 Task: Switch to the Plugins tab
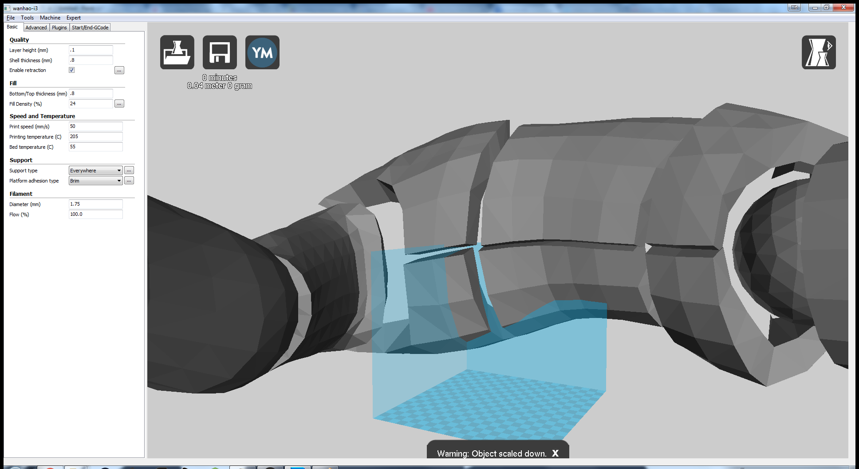click(x=59, y=28)
